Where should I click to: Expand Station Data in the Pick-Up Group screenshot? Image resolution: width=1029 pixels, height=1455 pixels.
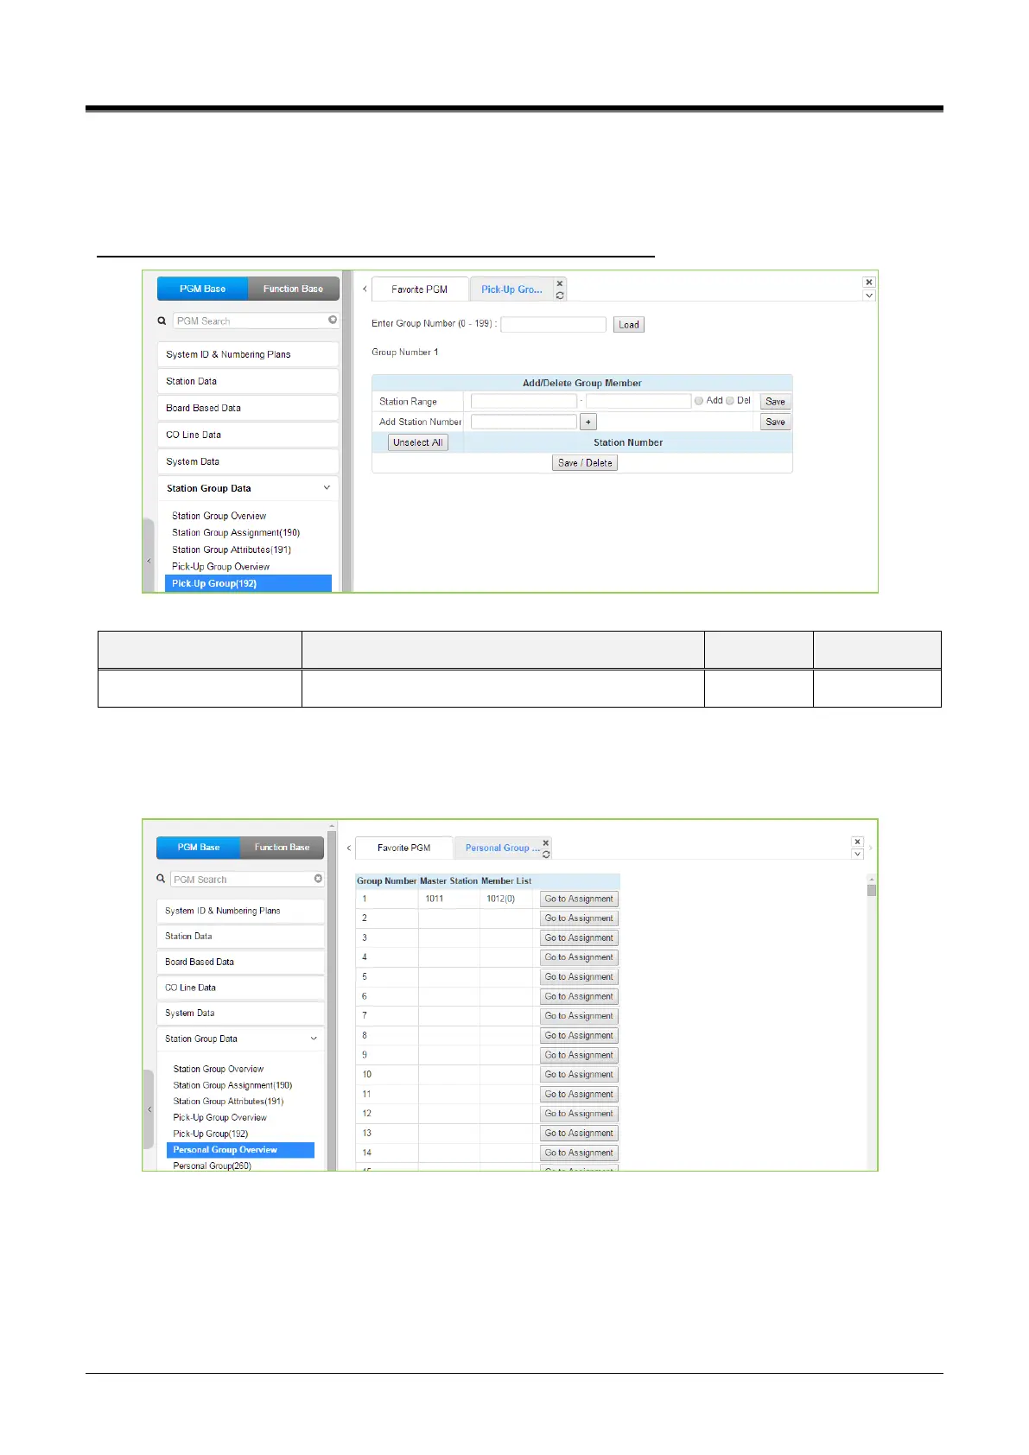coord(247,381)
